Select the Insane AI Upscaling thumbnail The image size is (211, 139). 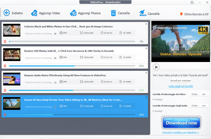point(12,104)
